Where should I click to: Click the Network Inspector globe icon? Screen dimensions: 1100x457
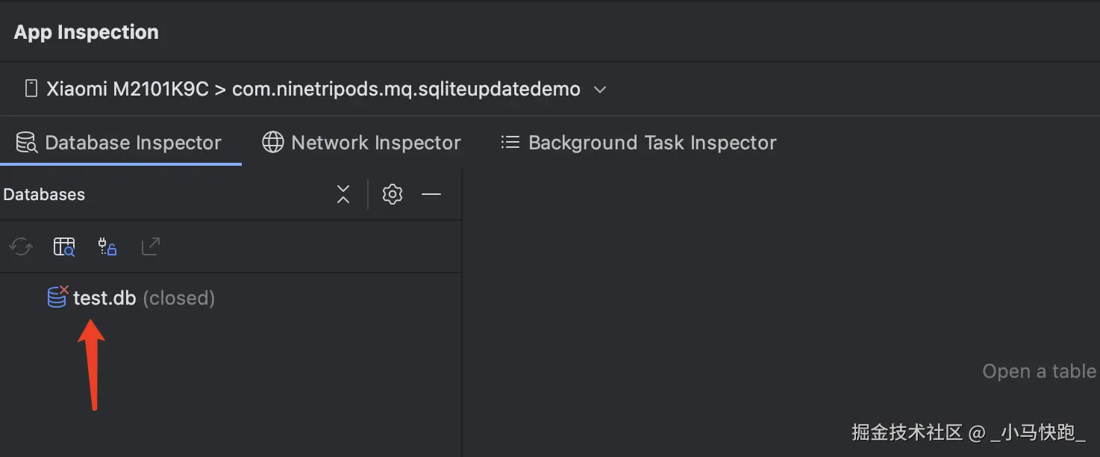click(x=273, y=143)
